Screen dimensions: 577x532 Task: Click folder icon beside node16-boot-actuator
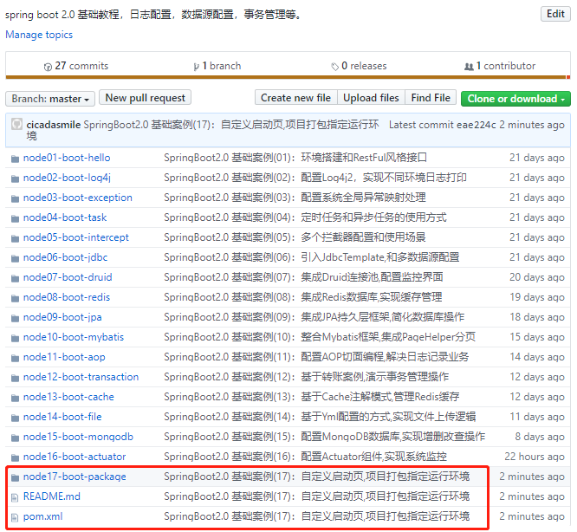pyautogui.click(x=15, y=457)
